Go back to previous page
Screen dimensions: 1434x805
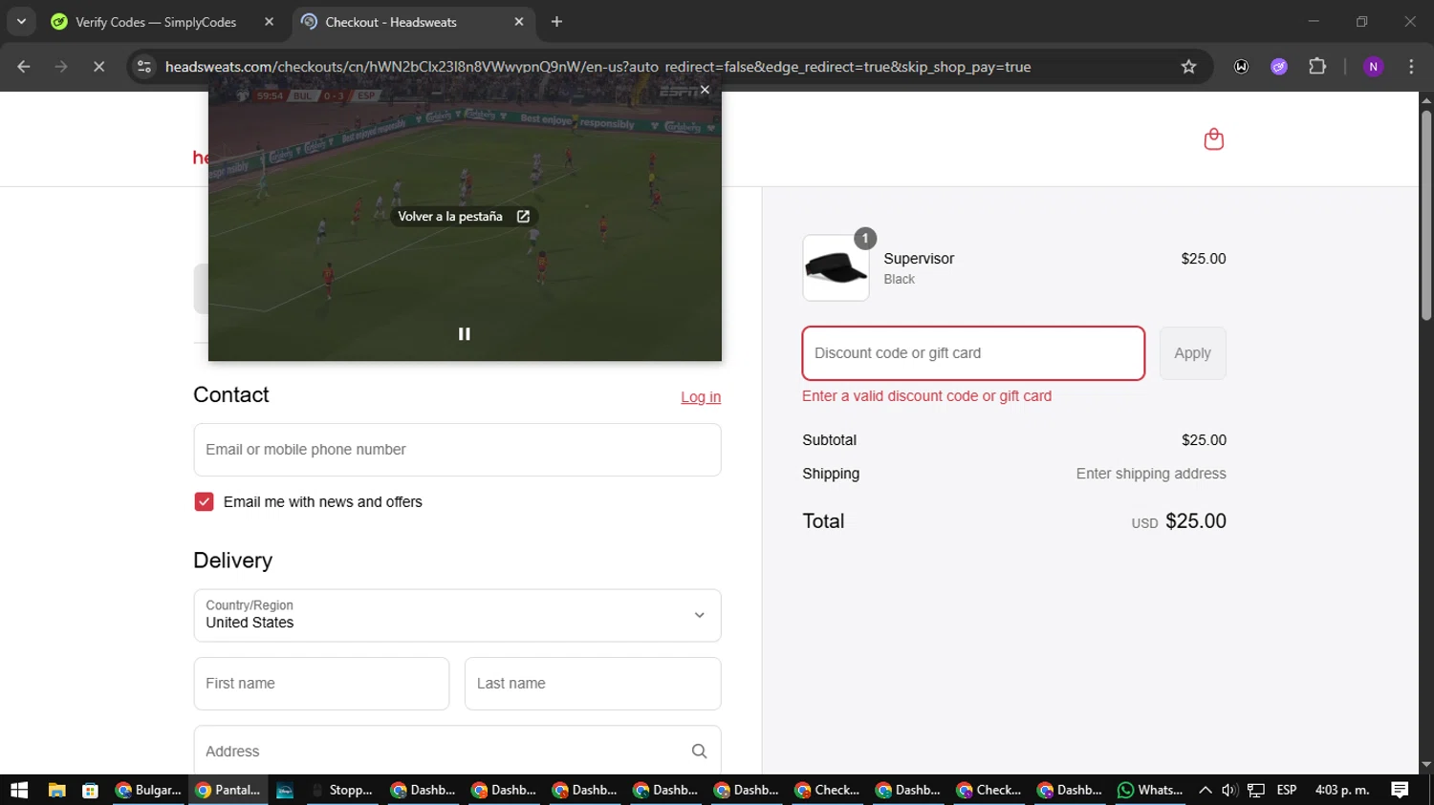24,67
